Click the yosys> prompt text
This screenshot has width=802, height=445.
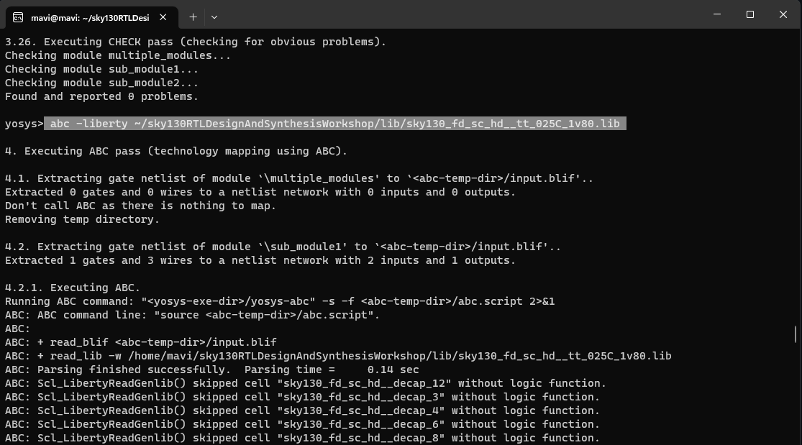[x=22, y=123]
